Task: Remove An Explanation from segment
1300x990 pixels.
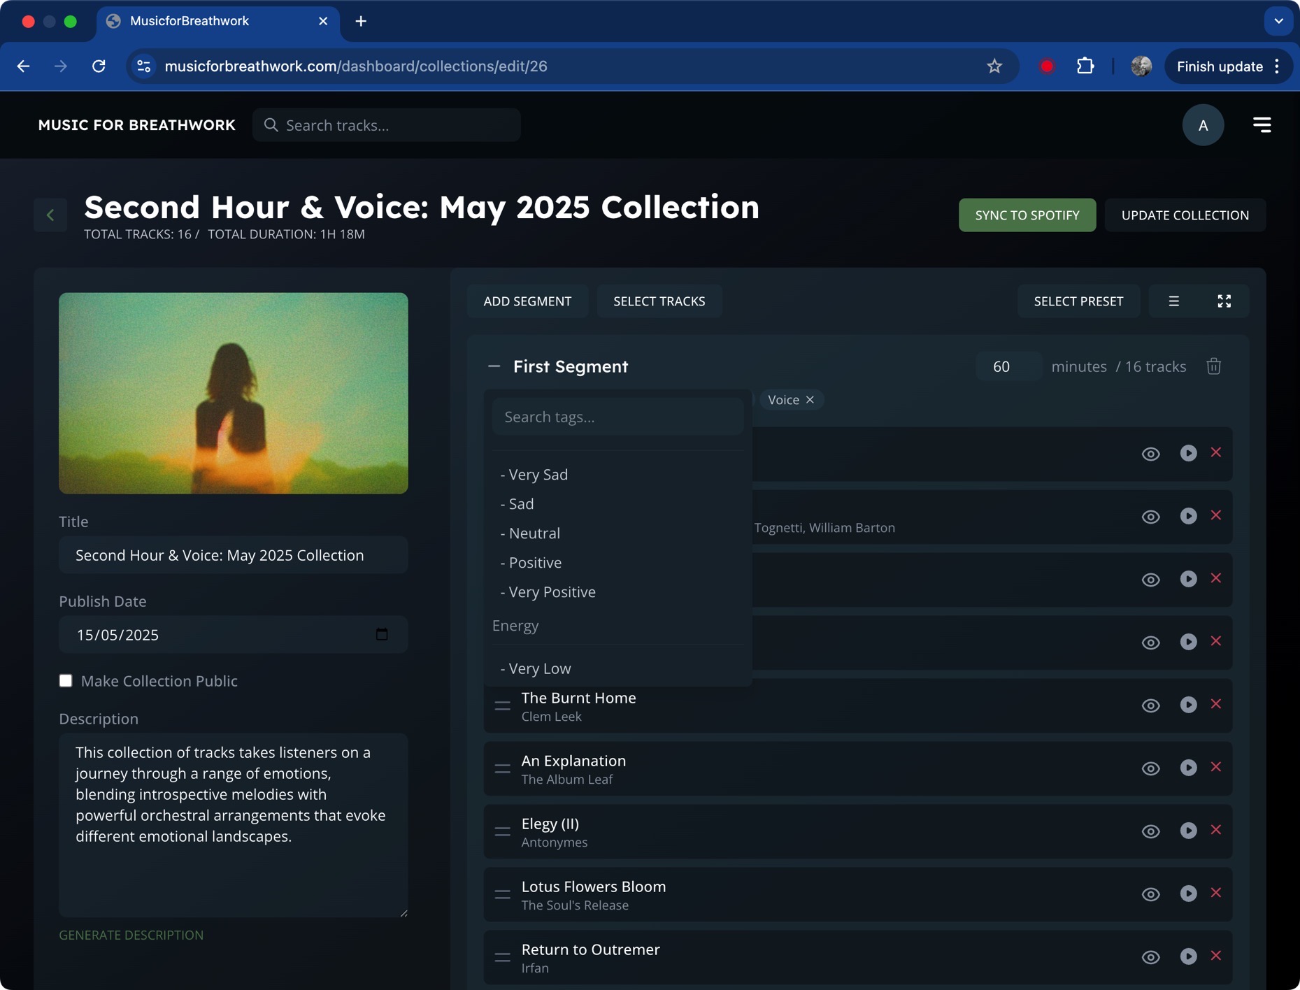Action: 1216,767
